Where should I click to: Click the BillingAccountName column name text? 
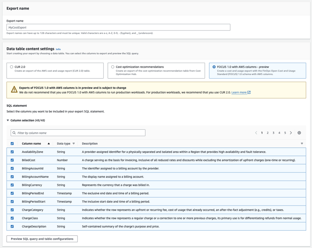pyautogui.click(x=35, y=177)
